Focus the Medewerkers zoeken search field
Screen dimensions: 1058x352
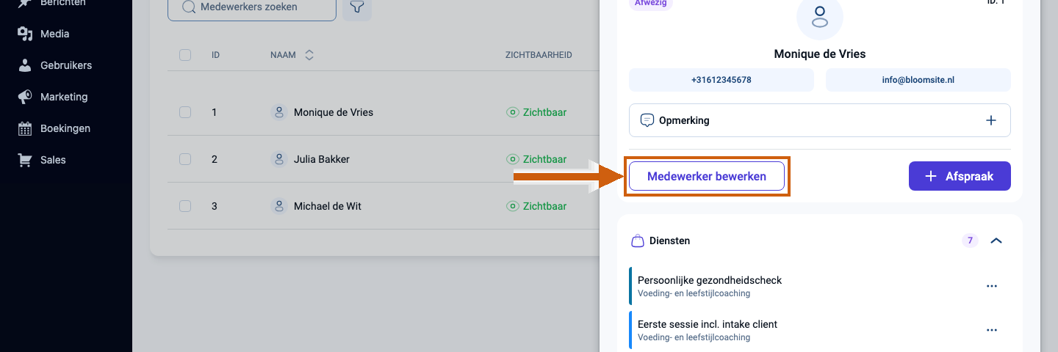pyautogui.click(x=252, y=7)
